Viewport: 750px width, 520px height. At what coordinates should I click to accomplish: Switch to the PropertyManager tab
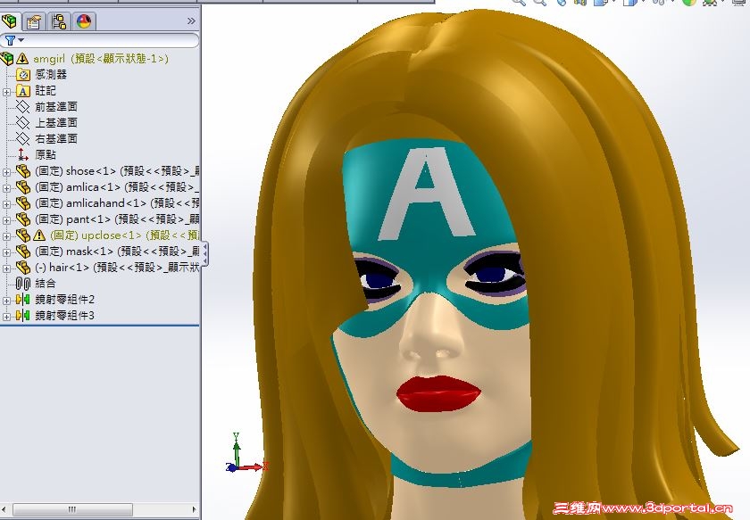point(34,21)
